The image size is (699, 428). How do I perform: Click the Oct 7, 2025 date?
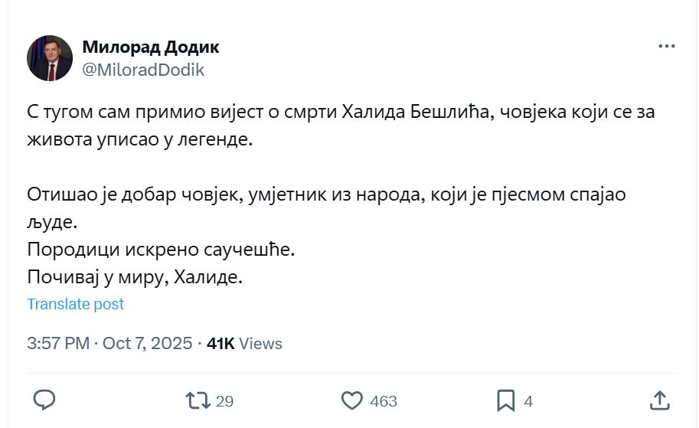[147, 343]
